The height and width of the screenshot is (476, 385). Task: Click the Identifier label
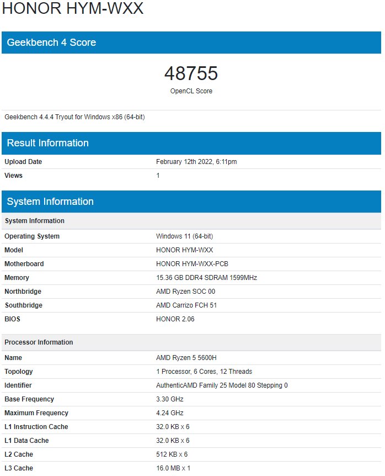coord(18,385)
